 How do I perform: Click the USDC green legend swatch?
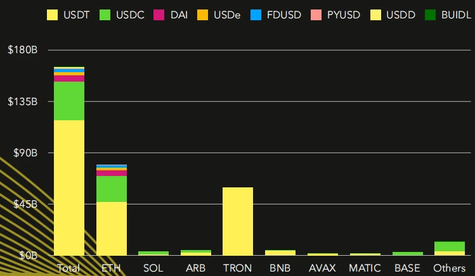coord(105,15)
